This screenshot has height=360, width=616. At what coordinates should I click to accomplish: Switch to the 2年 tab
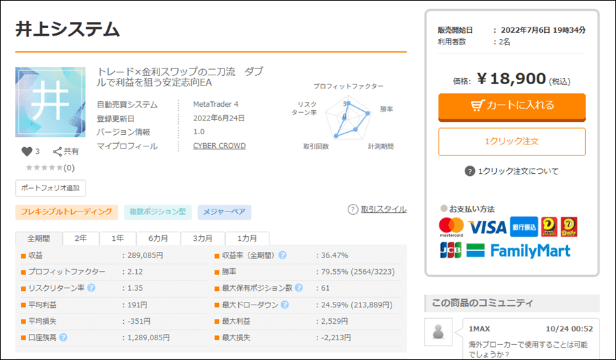pyautogui.click(x=81, y=239)
